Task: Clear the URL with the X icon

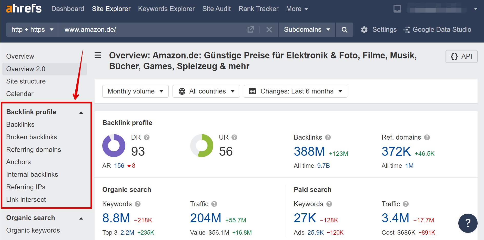Action: tap(269, 29)
